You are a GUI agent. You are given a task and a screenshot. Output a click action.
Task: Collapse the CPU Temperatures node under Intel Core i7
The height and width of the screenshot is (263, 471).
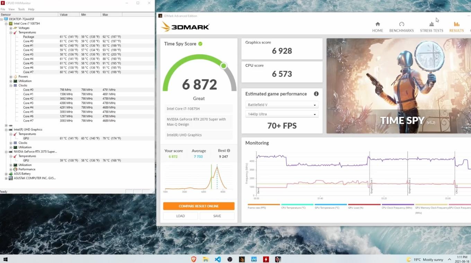(11, 32)
